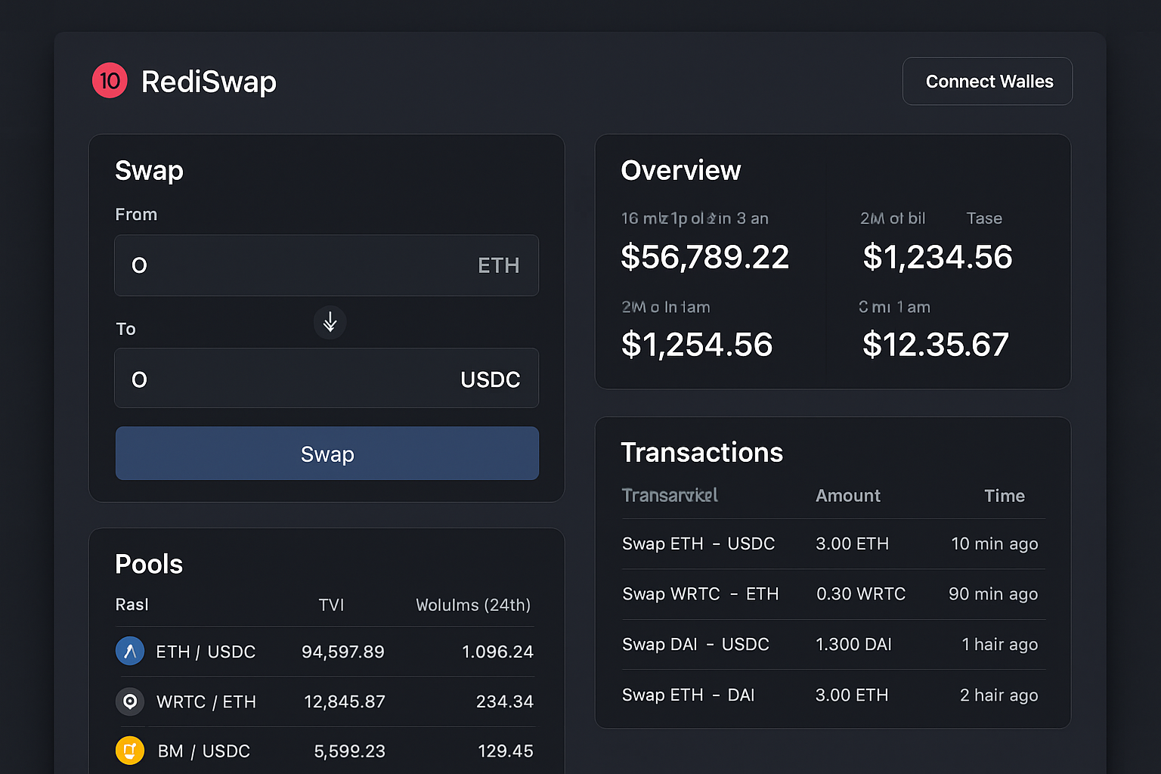Viewport: 1161px width, 774px height.
Task: Click the Connect Walles button
Action: [987, 81]
